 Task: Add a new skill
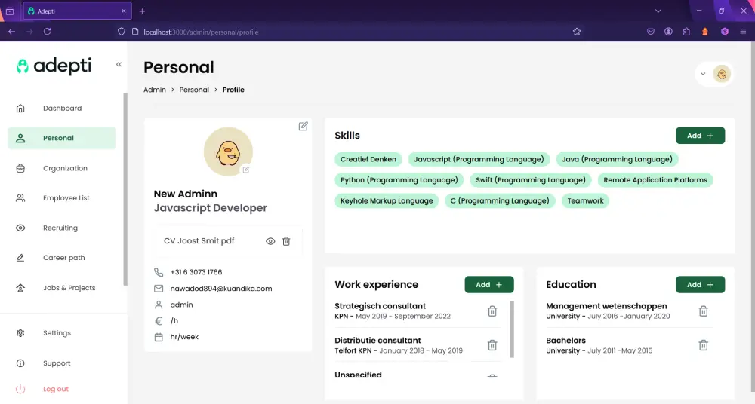(700, 136)
